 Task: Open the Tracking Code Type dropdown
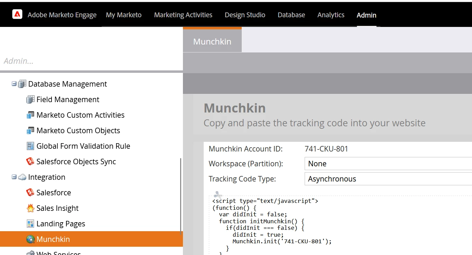click(x=388, y=179)
